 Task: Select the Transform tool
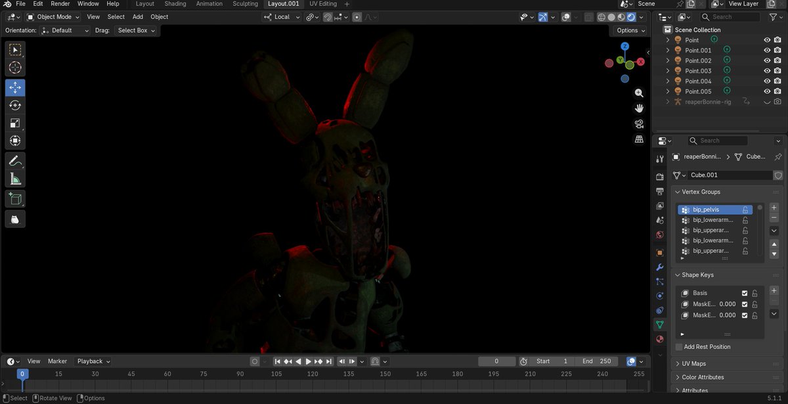click(x=15, y=141)
